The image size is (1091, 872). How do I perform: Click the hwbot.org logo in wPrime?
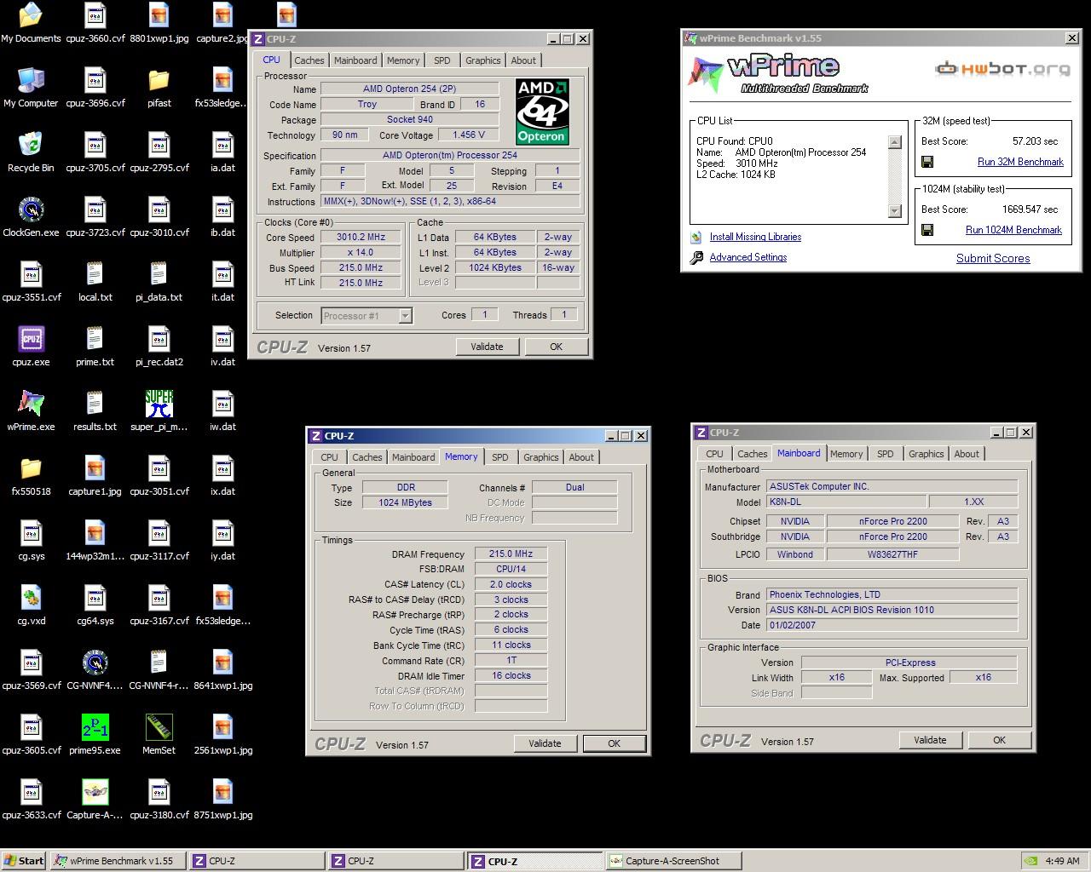coord(1002,69)
